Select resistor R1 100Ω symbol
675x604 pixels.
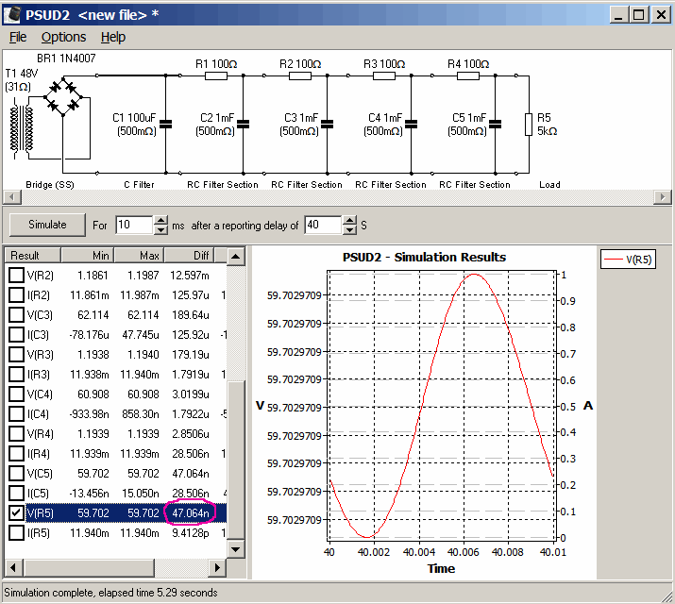(215, 76)
